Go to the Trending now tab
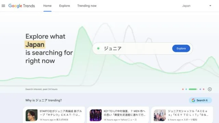The width and height of the screenshot is (219, 123). pyautogui.click(x=87, y=6)
